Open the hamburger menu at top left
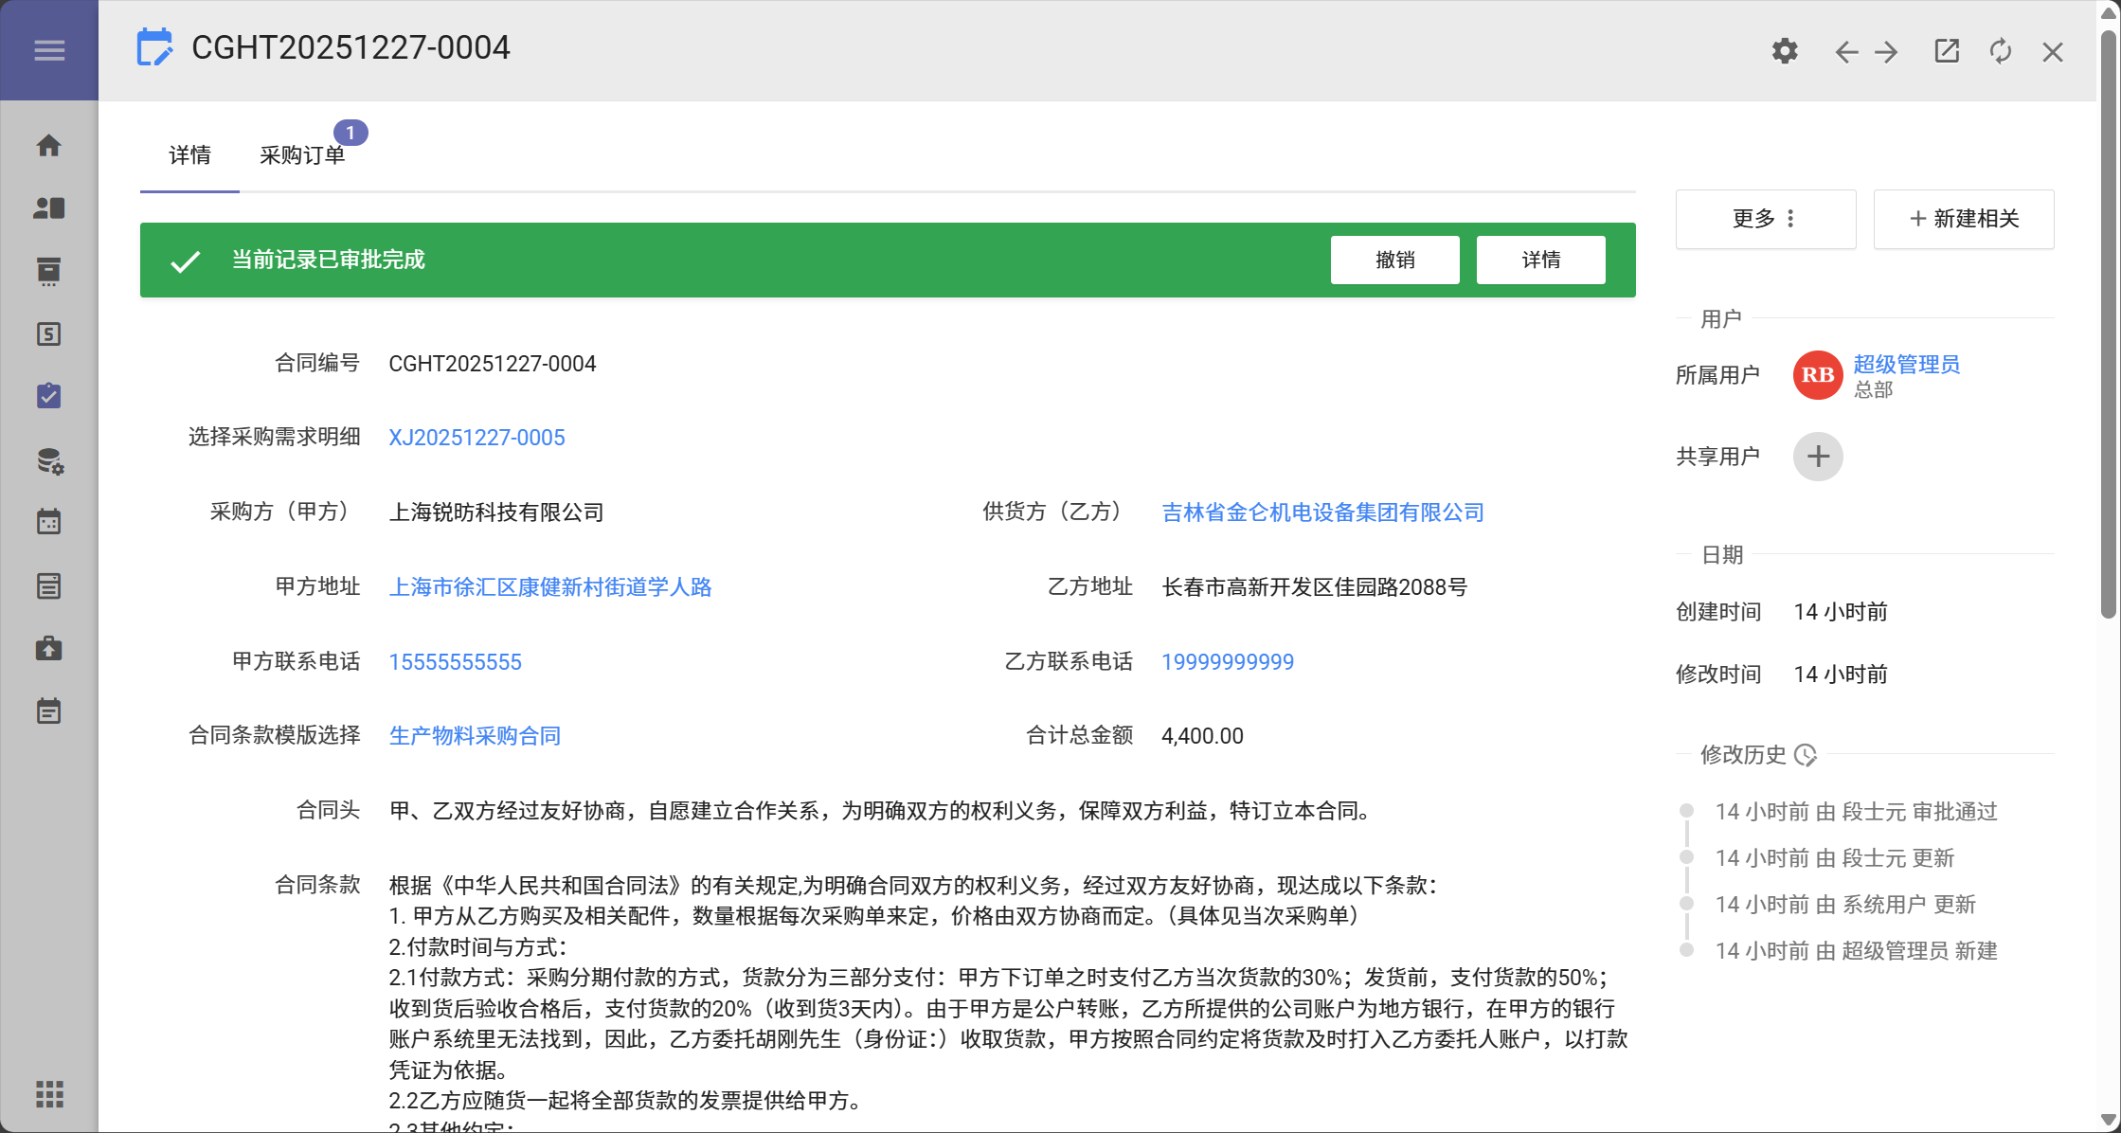This screenshot has height=1133, width=2121. click(49, 50)
